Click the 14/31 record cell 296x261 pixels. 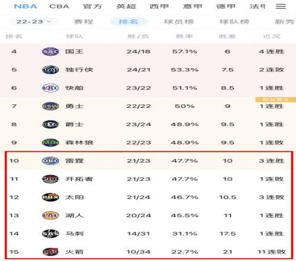pos(139,234)
